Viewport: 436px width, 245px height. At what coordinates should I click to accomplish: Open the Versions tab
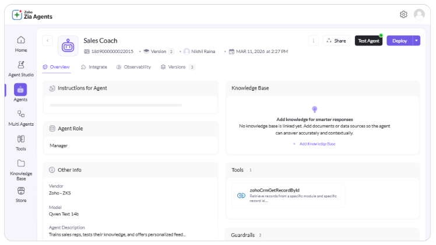coord(178,67)
